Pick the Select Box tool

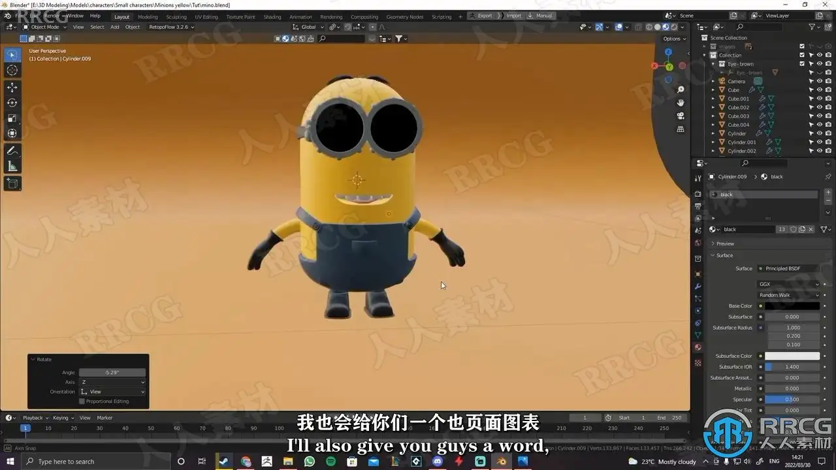coord(12,55)
